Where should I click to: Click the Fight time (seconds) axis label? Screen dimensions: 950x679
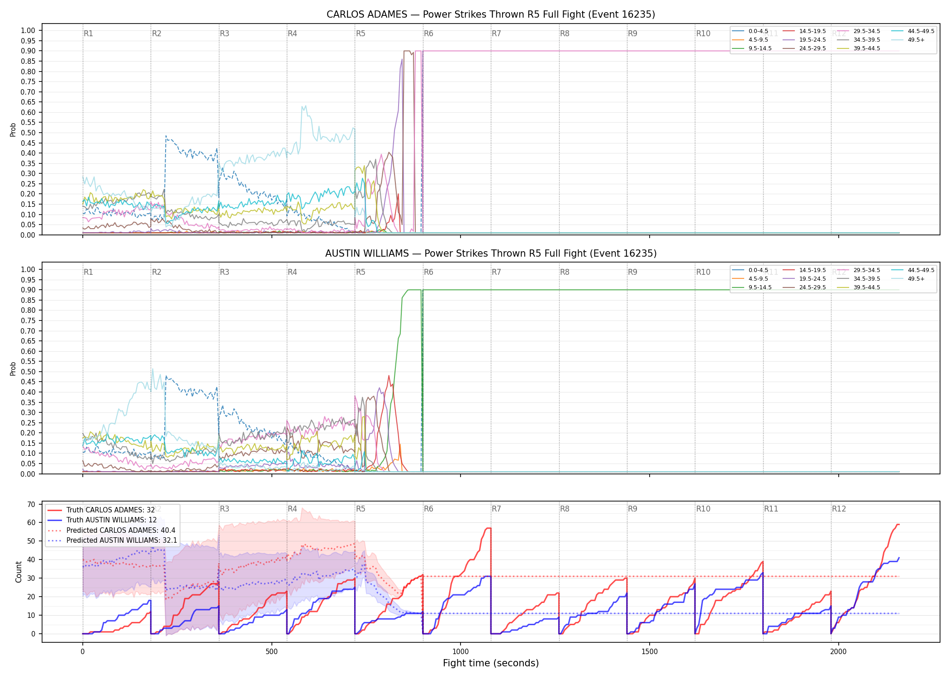pos(491,663)
